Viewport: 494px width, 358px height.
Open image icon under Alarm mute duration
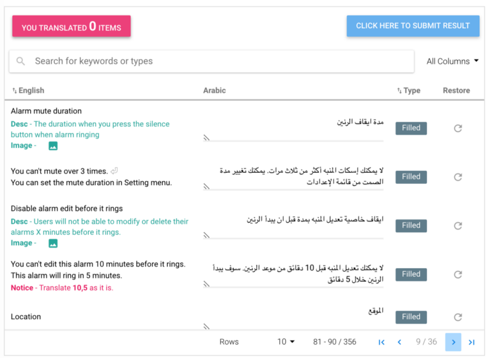(53, 146)
